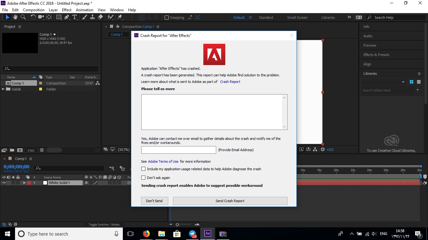Enable the Snapping checkbox
This screenshot has height=240, width=428.
167,18
